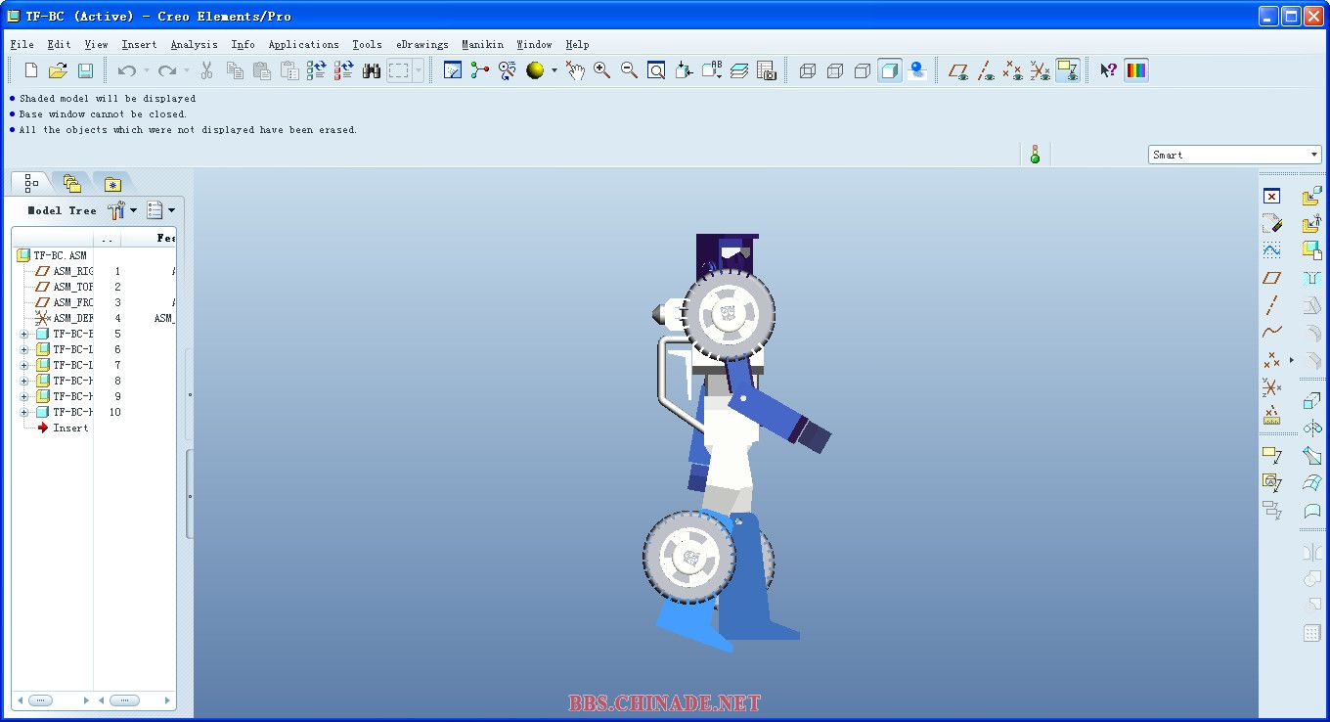Open the File menu
Image resolution: width=1330 pixels, height=722 pixels.
(22, 44)
